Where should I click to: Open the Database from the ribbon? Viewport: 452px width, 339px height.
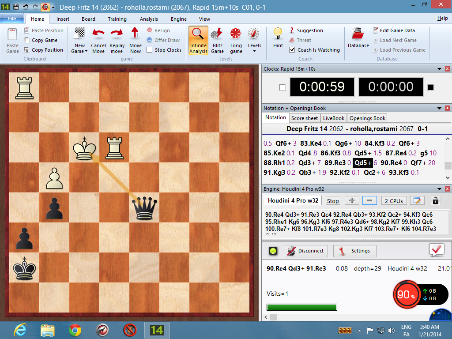coord(358,38)
